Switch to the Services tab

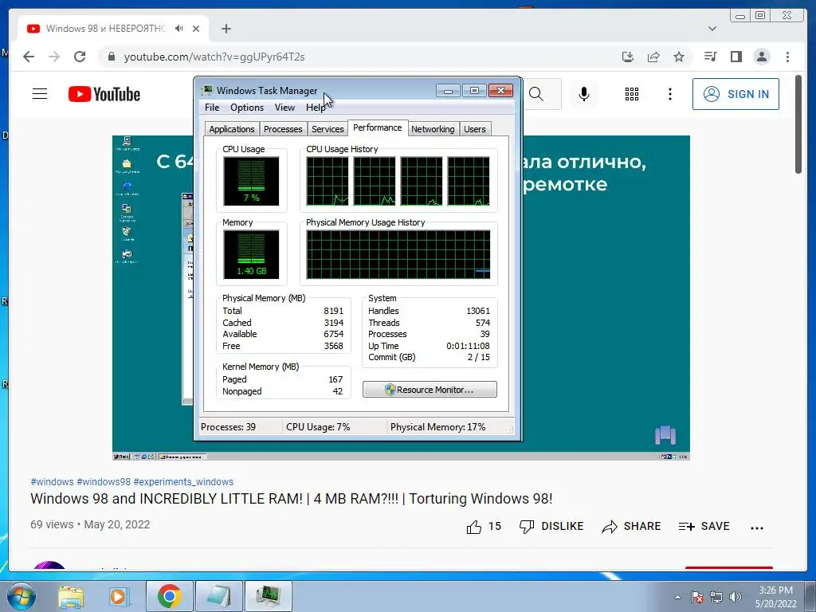click(x=328, y=129)
